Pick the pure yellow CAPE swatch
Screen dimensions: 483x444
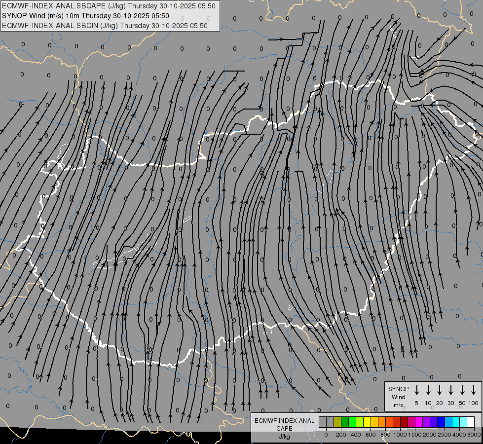[x=367, y=422]
